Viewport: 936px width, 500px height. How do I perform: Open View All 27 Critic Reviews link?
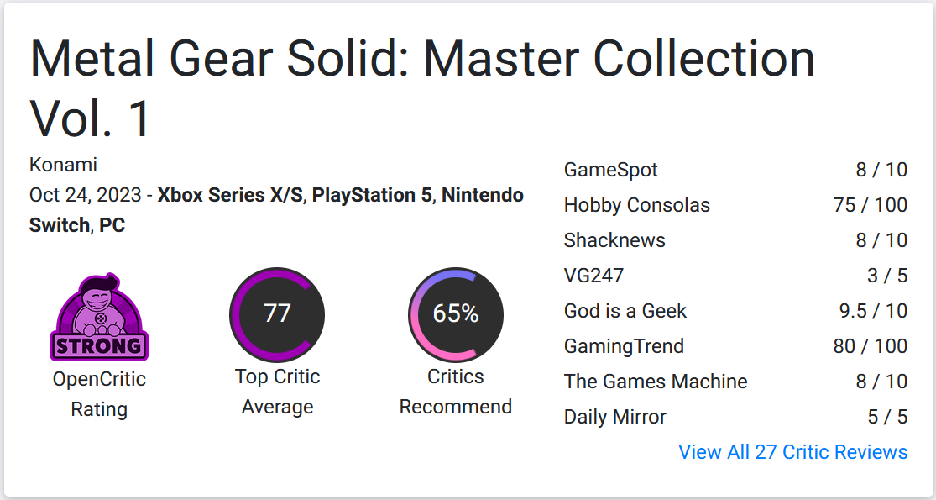[x=792, y=452]
